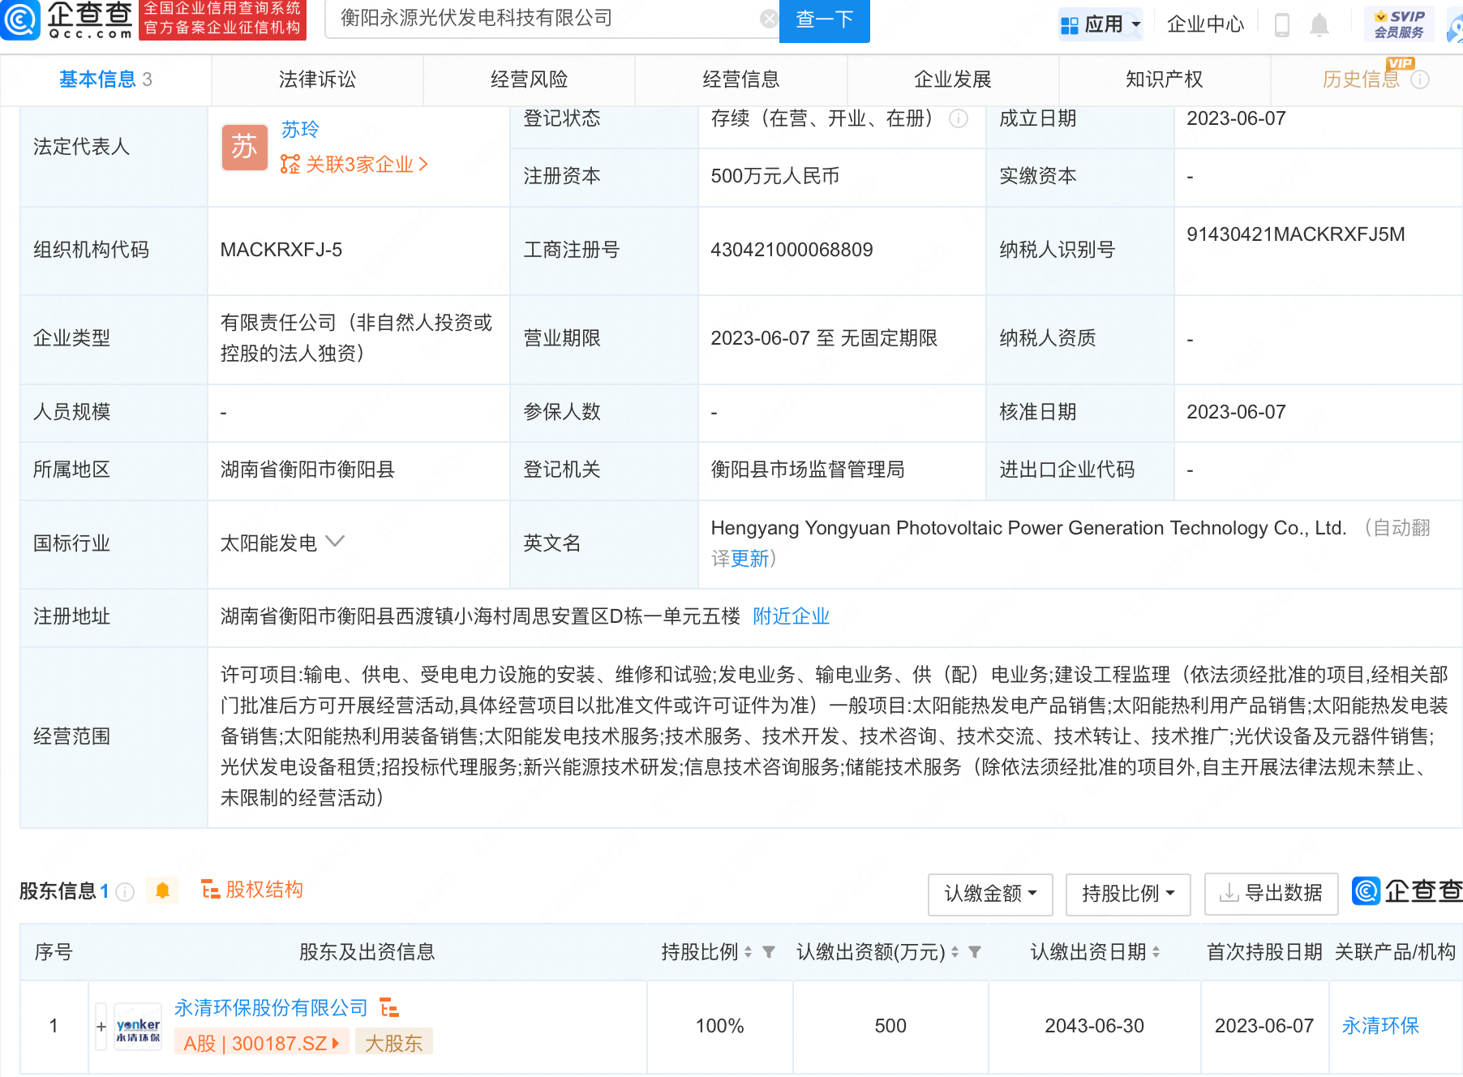The height and width of the screenshot is (1077, 1463).
Task: Toggle shareholder monitoring bell icon
Action: click(x=162, y=890)
